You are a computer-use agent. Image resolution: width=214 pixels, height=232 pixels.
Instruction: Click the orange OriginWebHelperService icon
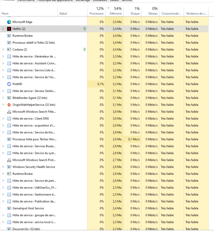tap(9, 105)
